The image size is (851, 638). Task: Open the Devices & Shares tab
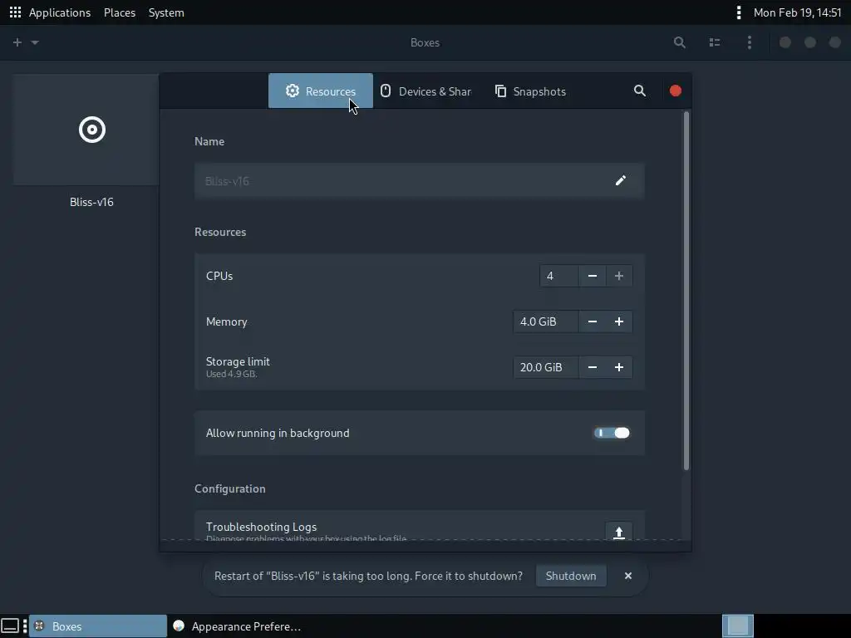click(425, 91)
